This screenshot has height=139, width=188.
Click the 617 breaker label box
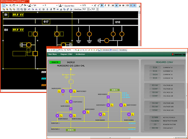pos(46,22)
